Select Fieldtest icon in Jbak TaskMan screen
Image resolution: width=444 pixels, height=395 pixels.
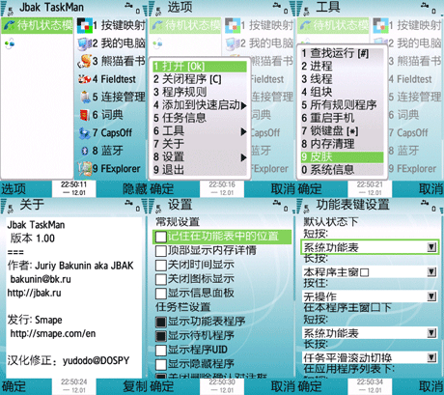click(85, 79)
